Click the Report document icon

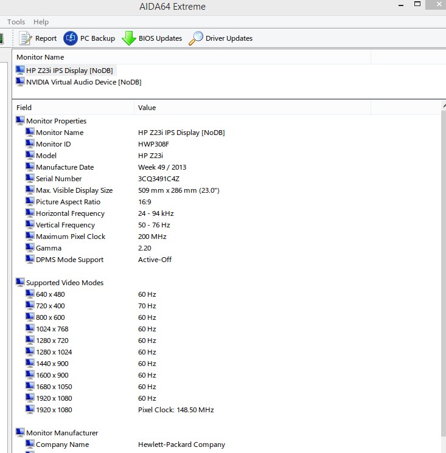pos(25,38)
